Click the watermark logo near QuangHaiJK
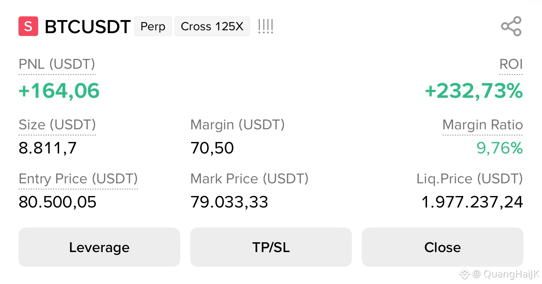 (x=464, y=273)
